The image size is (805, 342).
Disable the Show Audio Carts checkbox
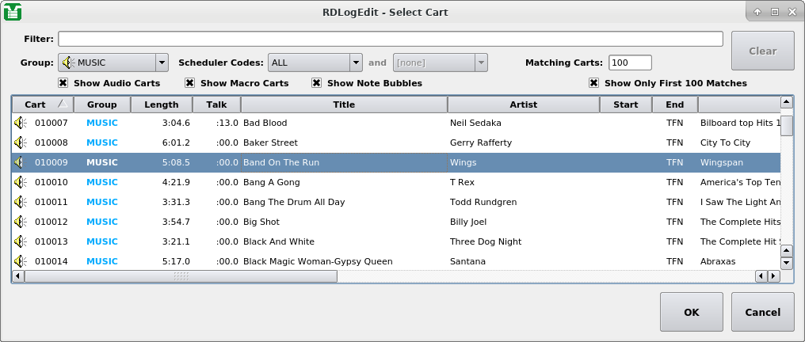(63, 83)
